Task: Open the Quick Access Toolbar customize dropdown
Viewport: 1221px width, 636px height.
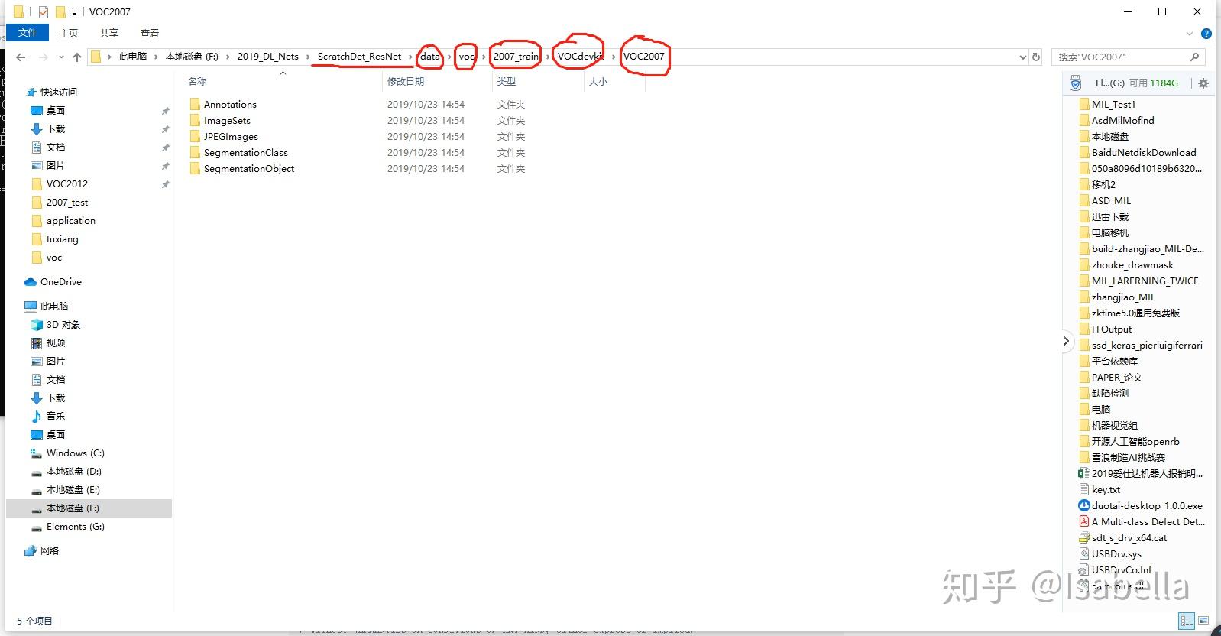Action: point(74,12)
